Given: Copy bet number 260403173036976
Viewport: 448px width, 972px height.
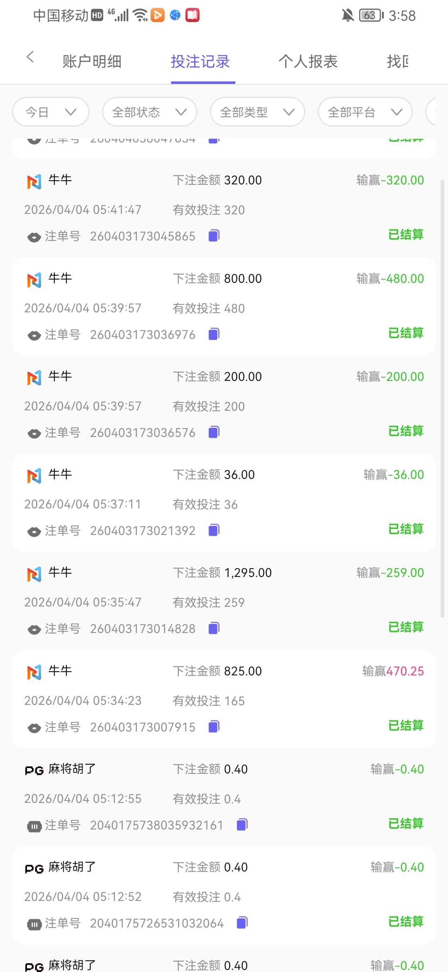Looking at the screenshot, I should tap(214, 334).
